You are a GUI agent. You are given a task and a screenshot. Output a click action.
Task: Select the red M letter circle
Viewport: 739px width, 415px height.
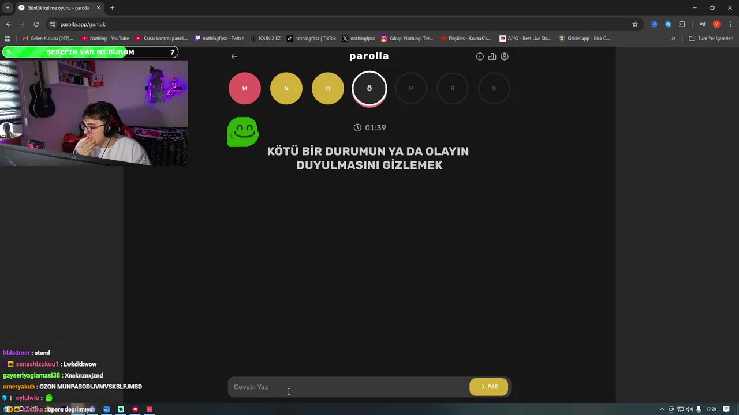pos(245,89)
